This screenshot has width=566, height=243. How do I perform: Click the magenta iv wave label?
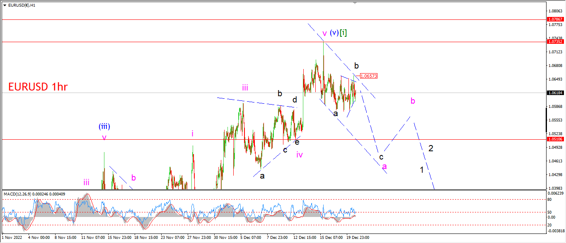pos(300,155)
